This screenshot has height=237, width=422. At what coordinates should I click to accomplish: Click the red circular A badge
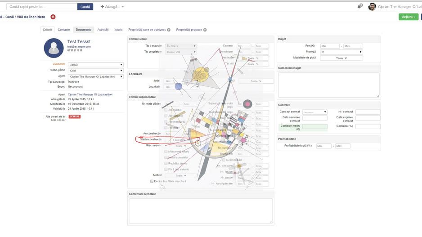coord(53,17)
